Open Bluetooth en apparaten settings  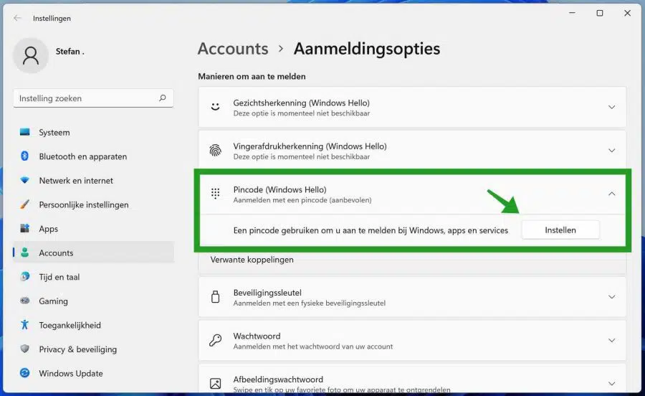93,156
